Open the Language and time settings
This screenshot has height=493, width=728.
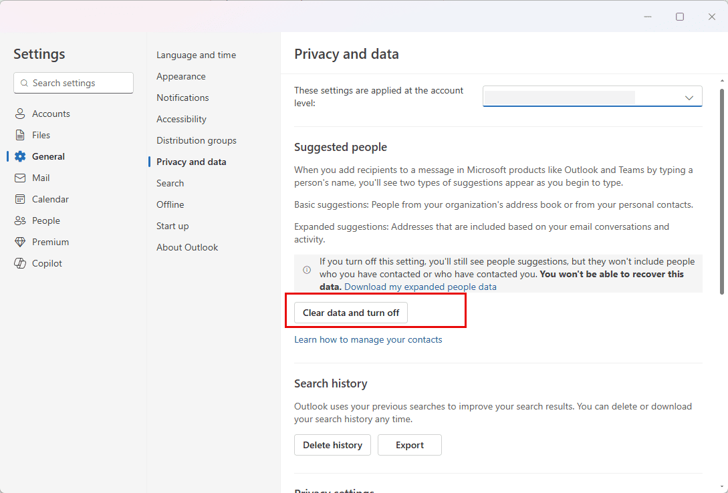(x=196, y=55)
